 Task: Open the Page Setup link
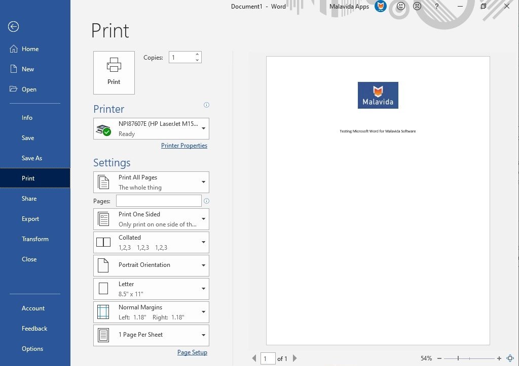coord(192,352)
